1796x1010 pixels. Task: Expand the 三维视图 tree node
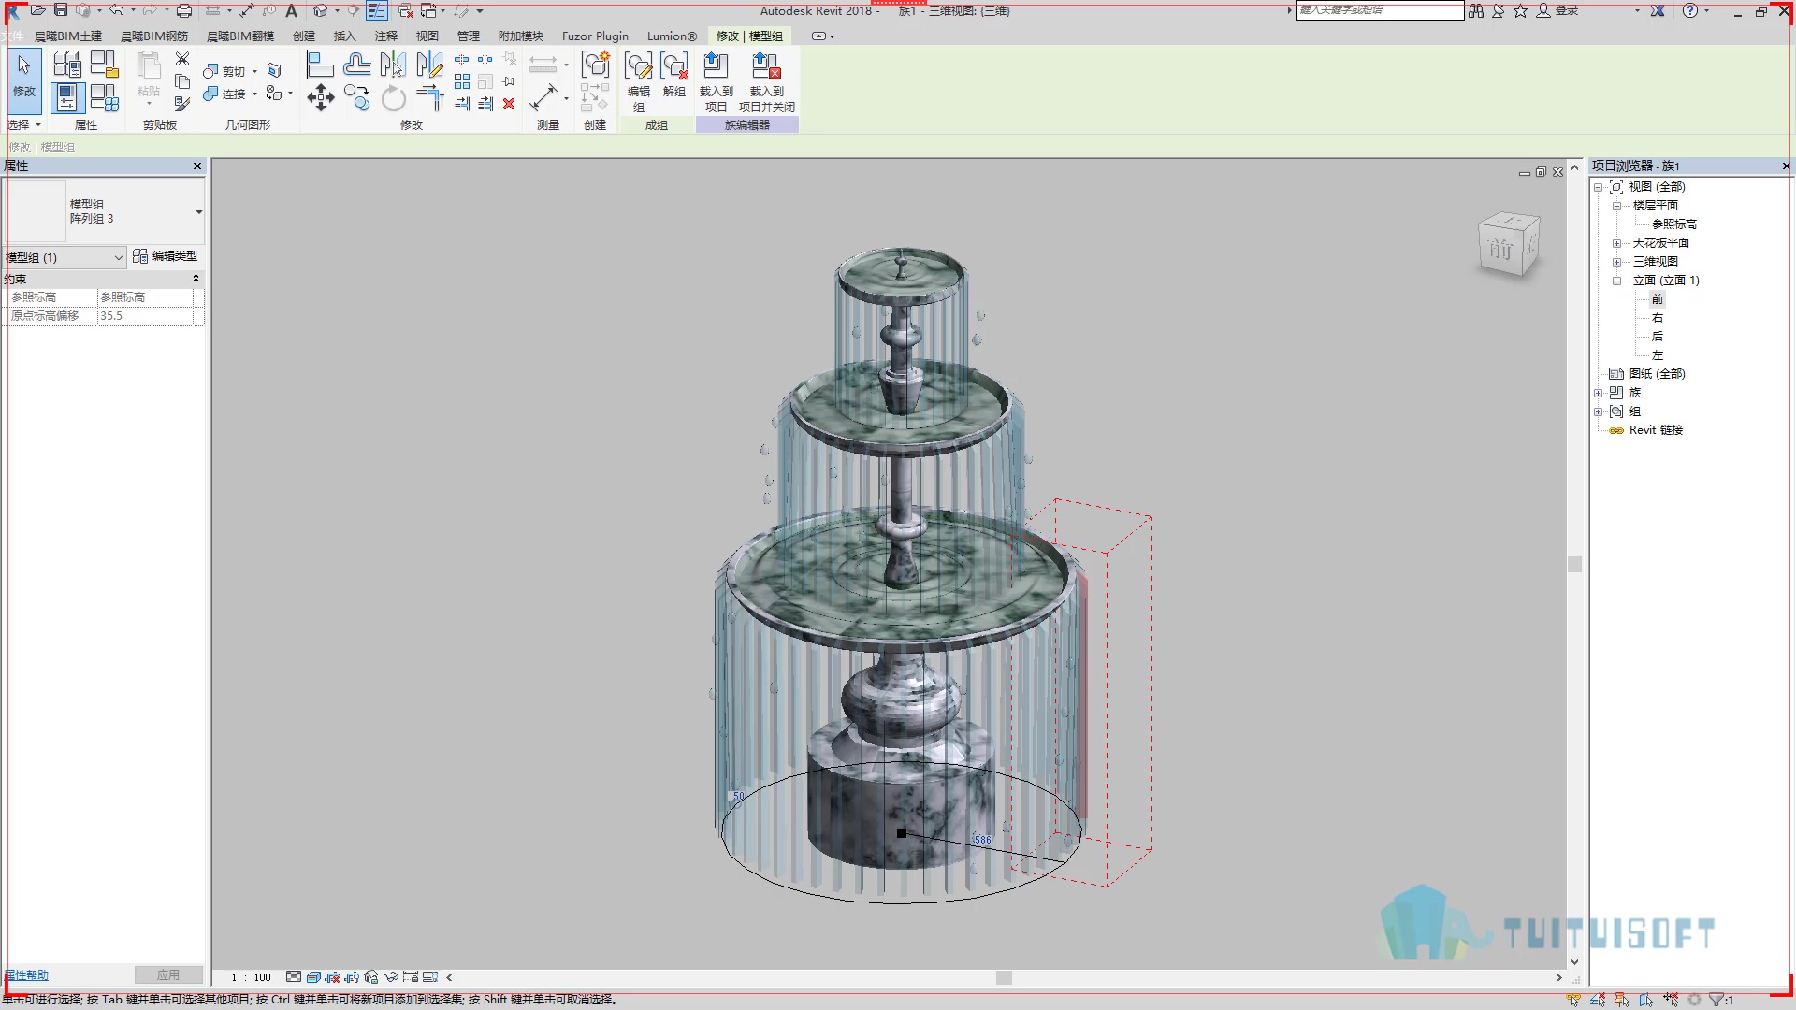pyautogui.click(x=1616, y=262)
